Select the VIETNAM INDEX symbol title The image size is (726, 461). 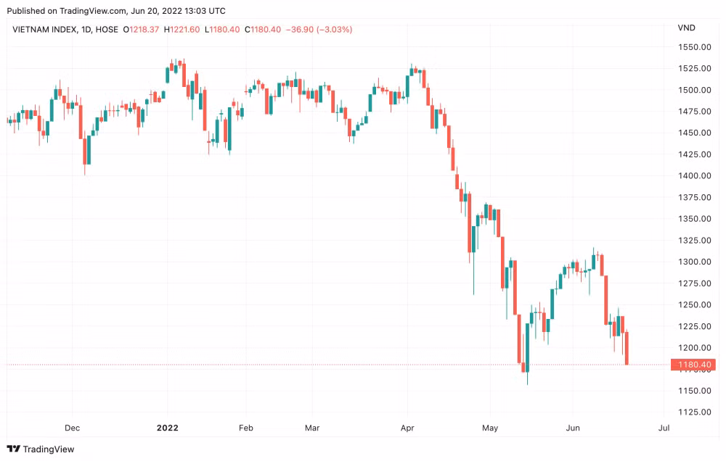(44, 30)
